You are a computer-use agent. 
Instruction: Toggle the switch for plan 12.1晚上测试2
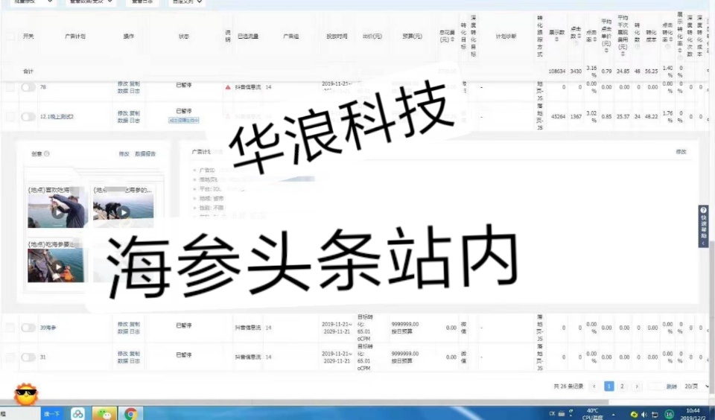pos(28,117)
